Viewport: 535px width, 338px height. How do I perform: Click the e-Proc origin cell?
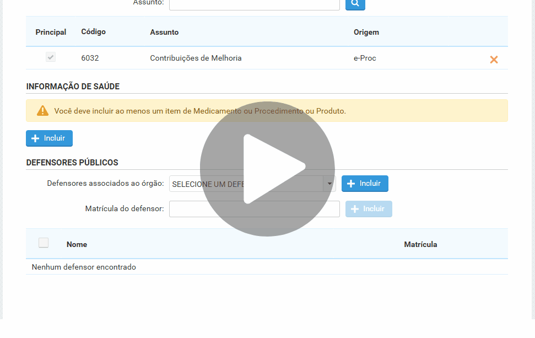pyautogui.click(x=365, y=58)
